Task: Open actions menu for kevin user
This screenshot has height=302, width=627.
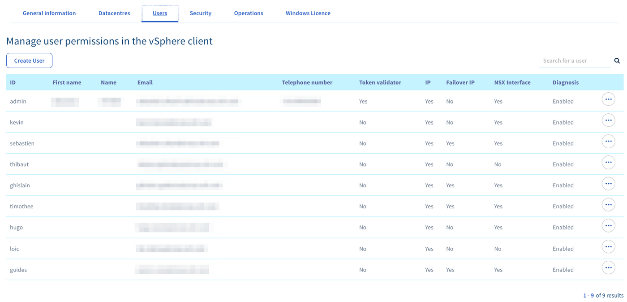Action: [608, 121]
